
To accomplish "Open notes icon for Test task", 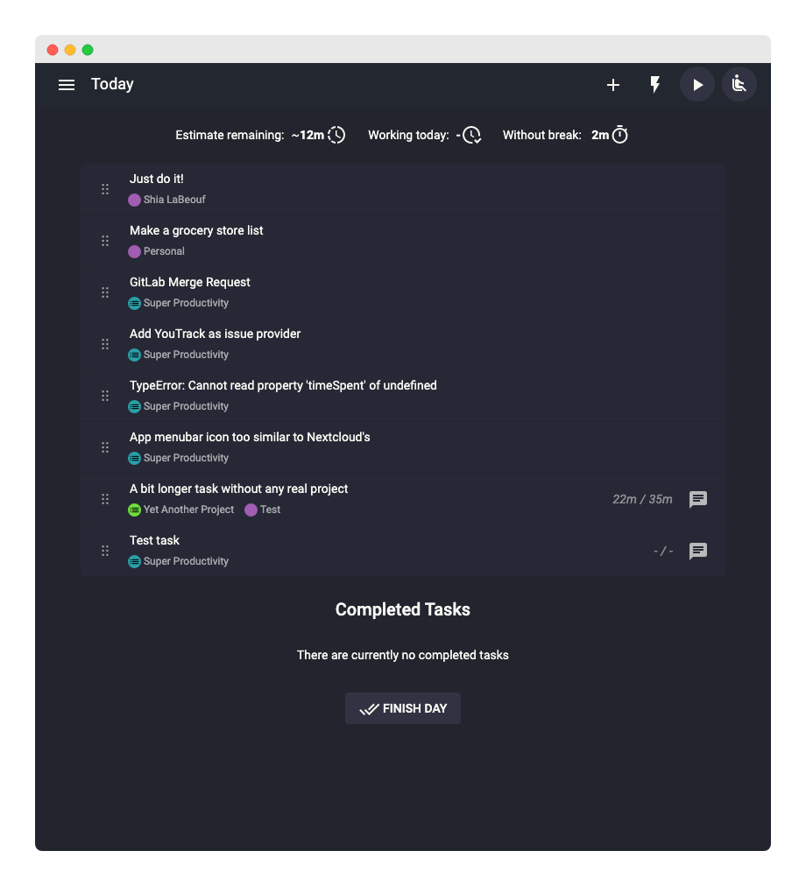I will click(698, 551).
